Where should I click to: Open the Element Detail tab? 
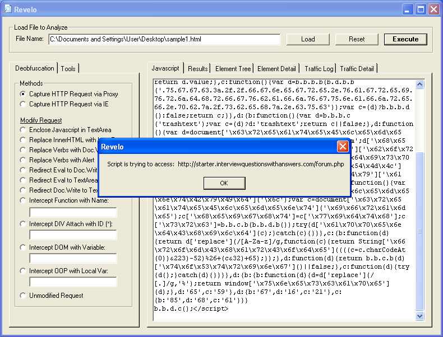tap(277, 69)
